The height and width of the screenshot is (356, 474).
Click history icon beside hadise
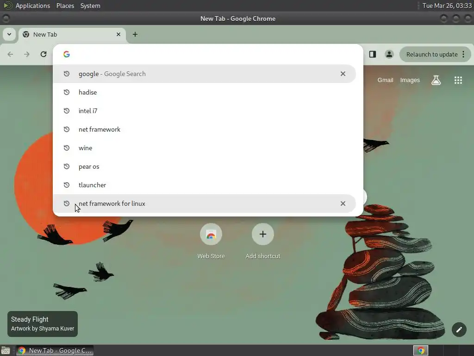pos(67,92)
